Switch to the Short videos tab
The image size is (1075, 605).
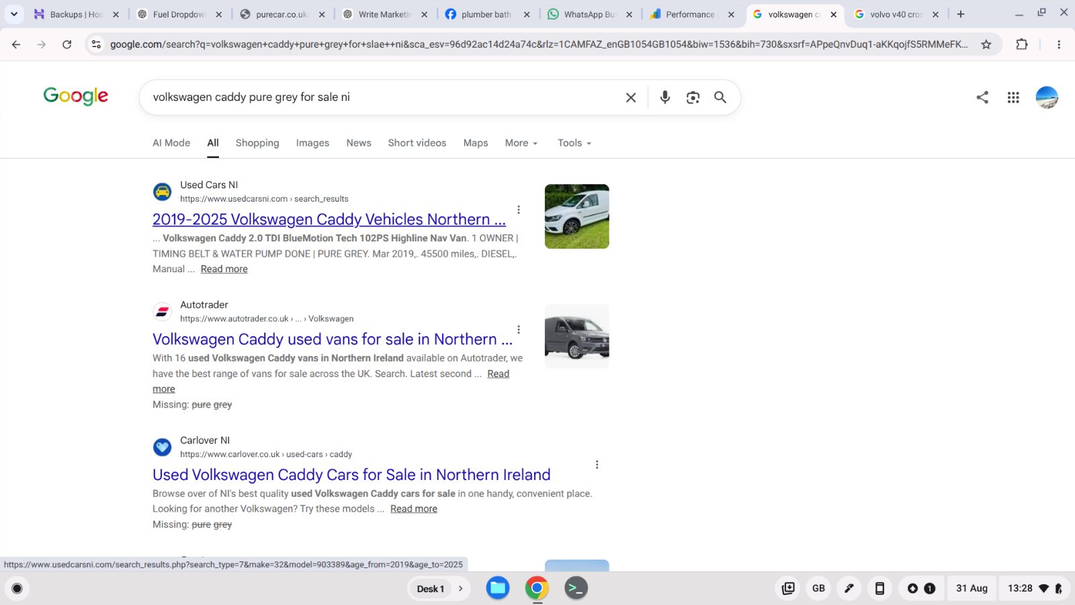click(417, 143)
